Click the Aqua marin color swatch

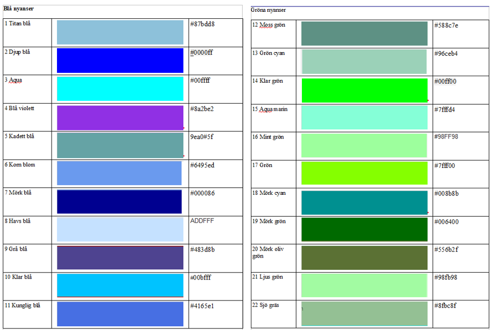(x=364, y=118)
